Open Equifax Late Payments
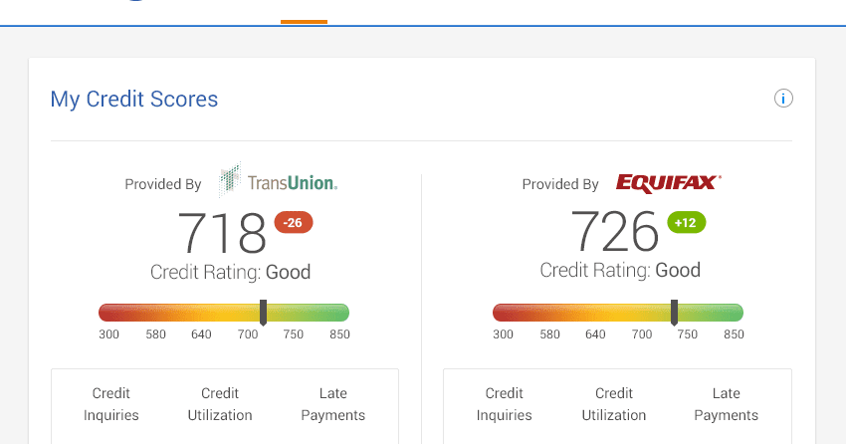Viewport: 846px width, 444px height. tap(726, 404)
